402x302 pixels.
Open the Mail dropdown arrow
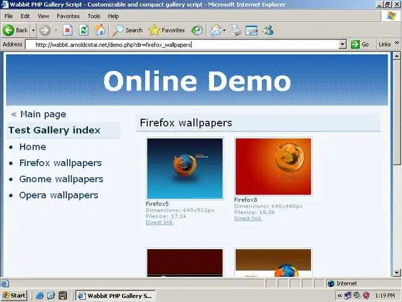[x=224, y=30]
